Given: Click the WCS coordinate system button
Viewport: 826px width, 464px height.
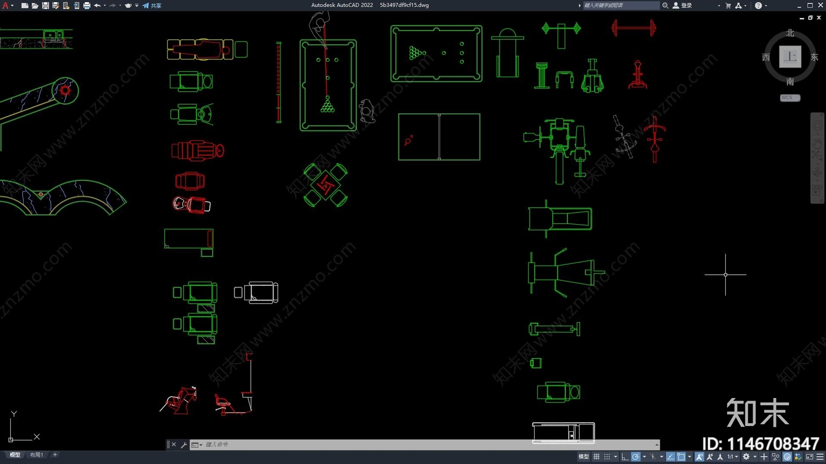Looking at the screenshot, I should (x=790, y=97).
